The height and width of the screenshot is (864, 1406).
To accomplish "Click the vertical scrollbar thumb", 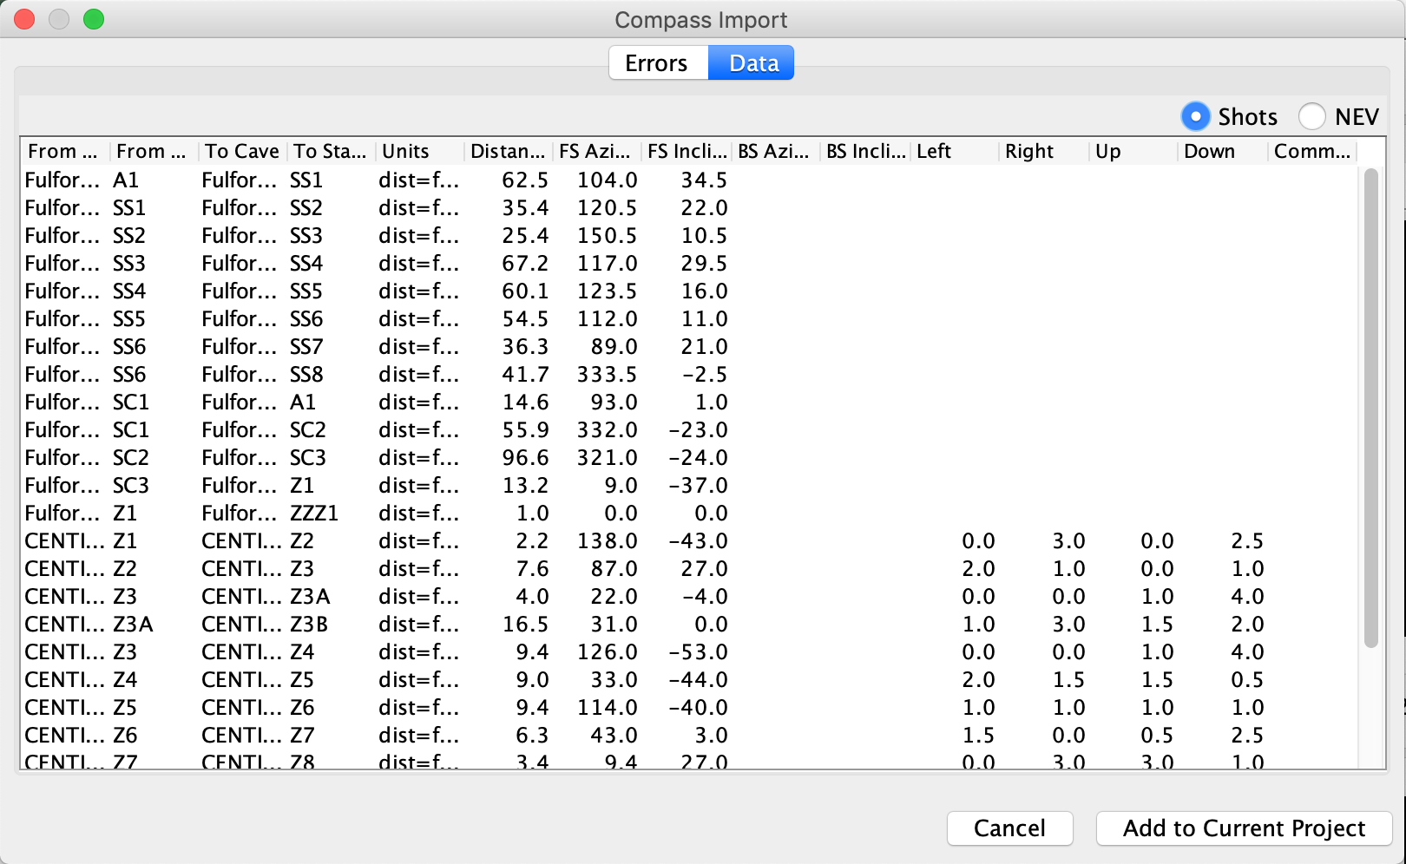I will (x=1371, y=408).
